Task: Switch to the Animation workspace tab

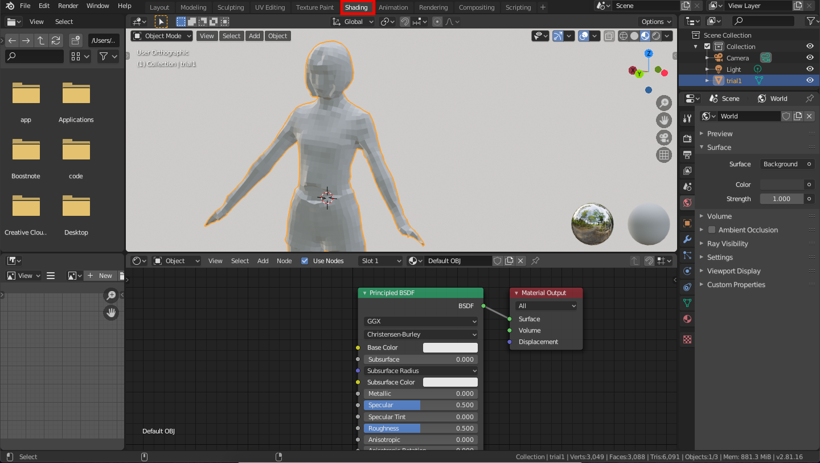Action: [393, 7]
